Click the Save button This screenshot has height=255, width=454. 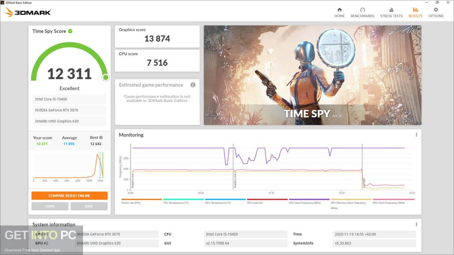(x=89, y=206)
